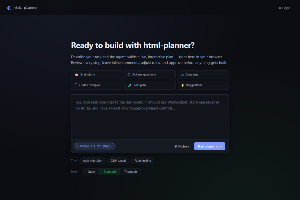300x200 pixels.
Task: Toggle the Brainstorm option
Action: (96, 74)
